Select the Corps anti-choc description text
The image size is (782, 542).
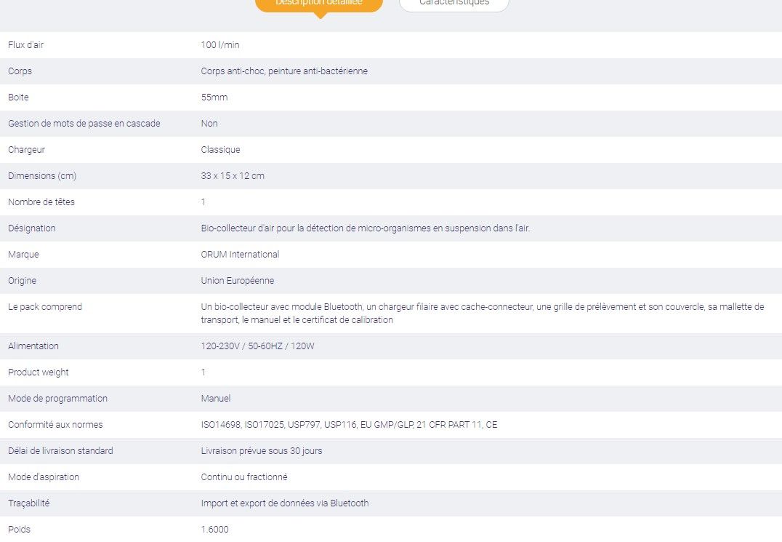pyautogui.click(x=284, y=71)
